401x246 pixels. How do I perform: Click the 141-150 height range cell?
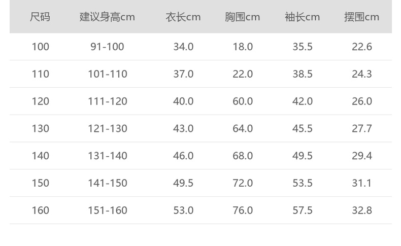tap(107, 183)
